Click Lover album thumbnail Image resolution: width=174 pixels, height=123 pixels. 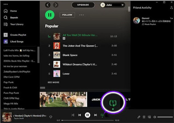(57, 74)
